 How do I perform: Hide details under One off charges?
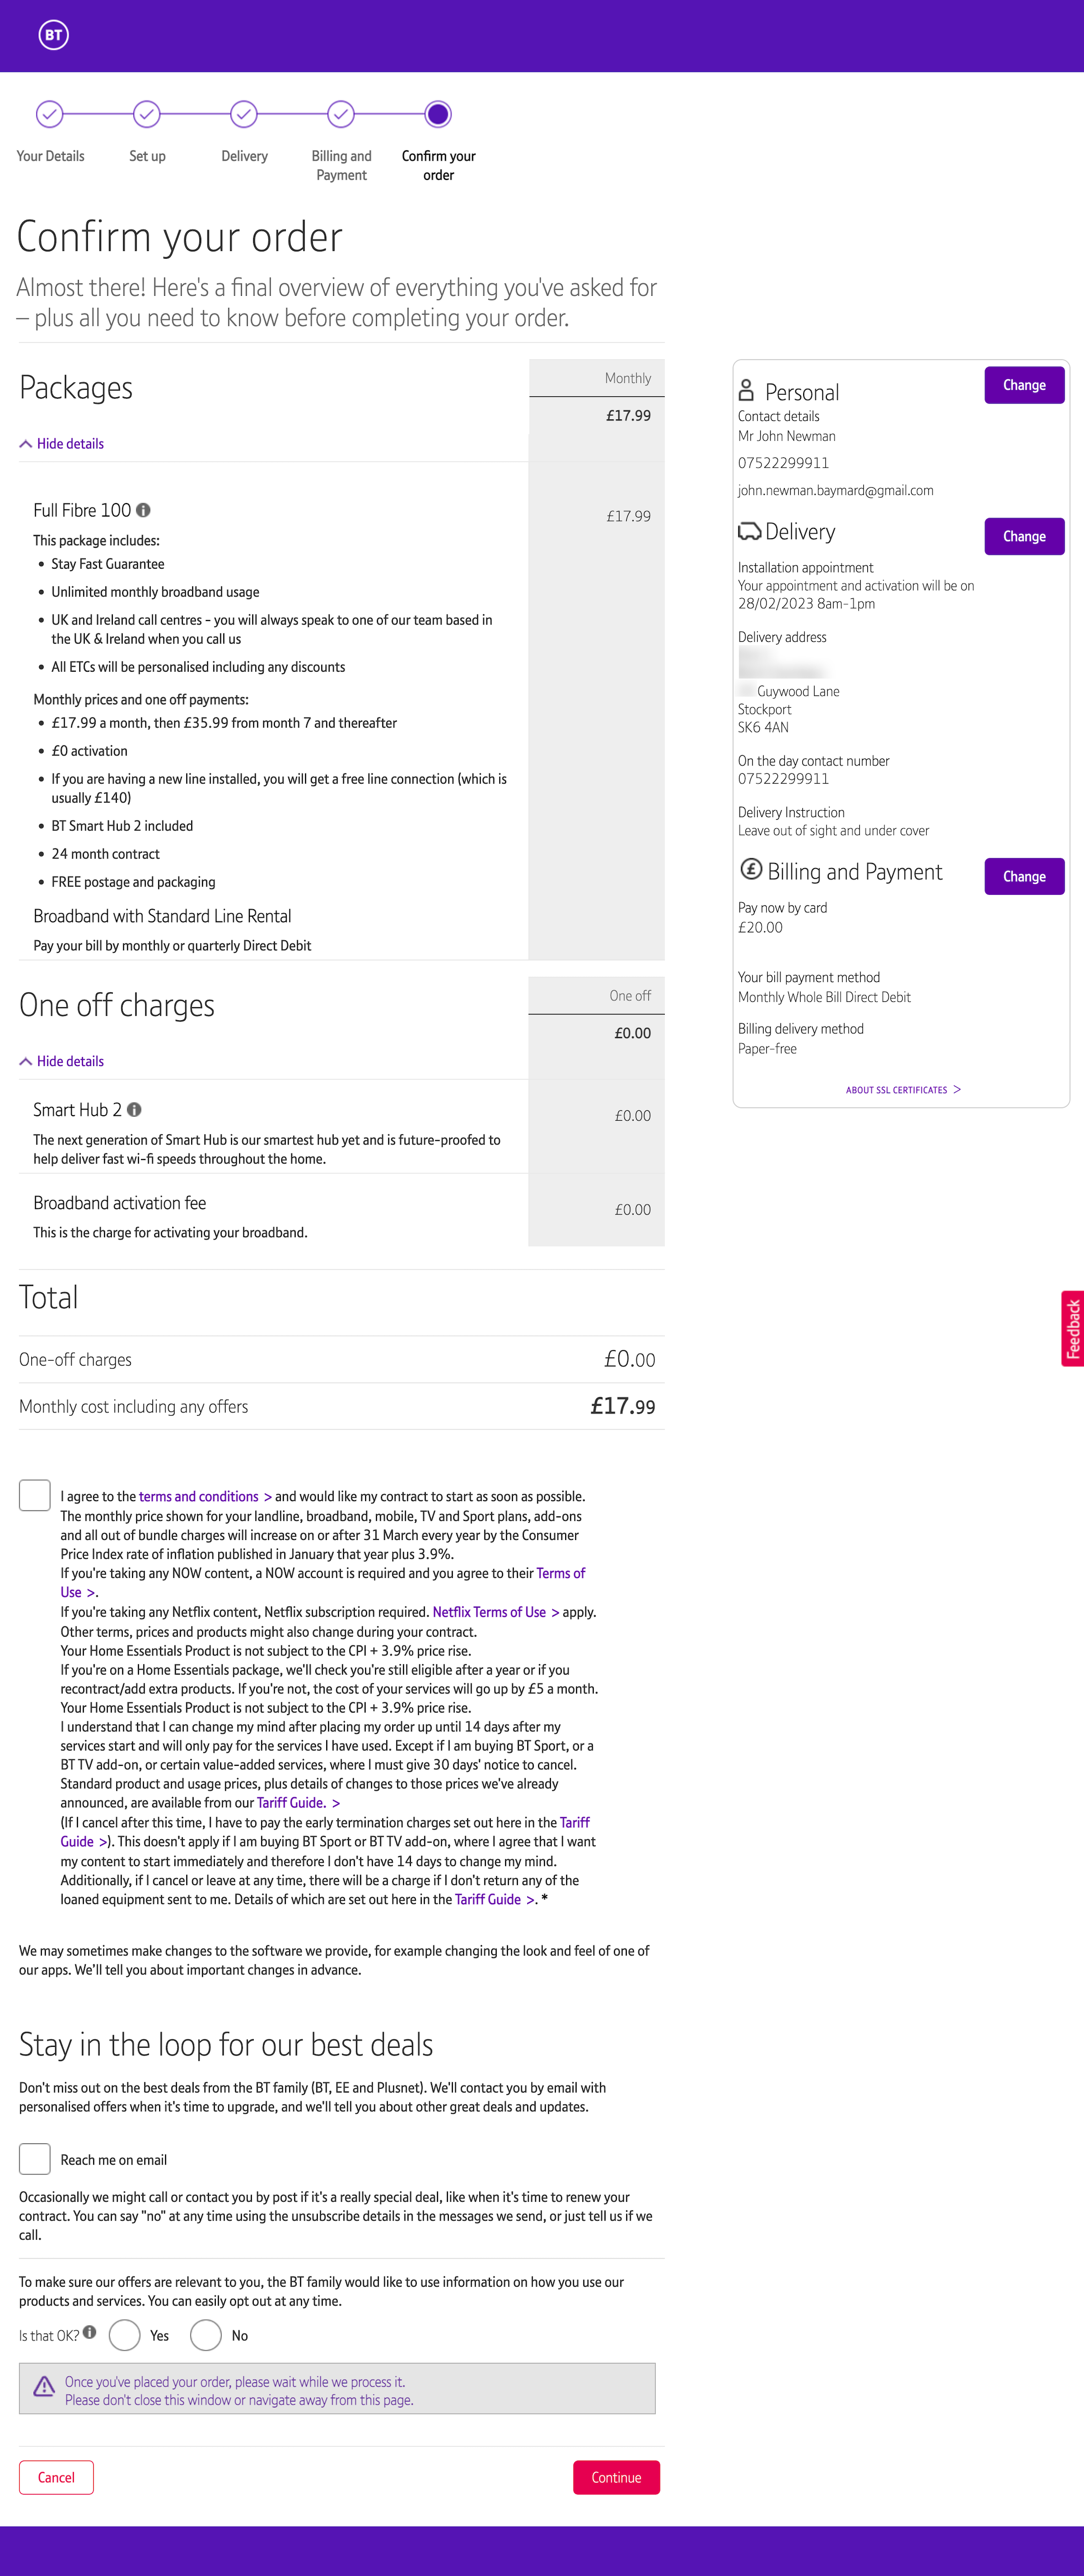click(62, 1061)
